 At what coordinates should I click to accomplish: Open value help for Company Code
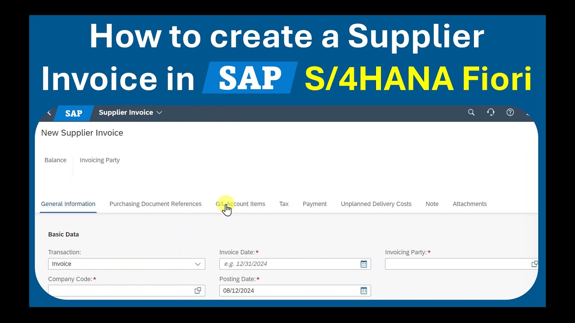point(198,291)
